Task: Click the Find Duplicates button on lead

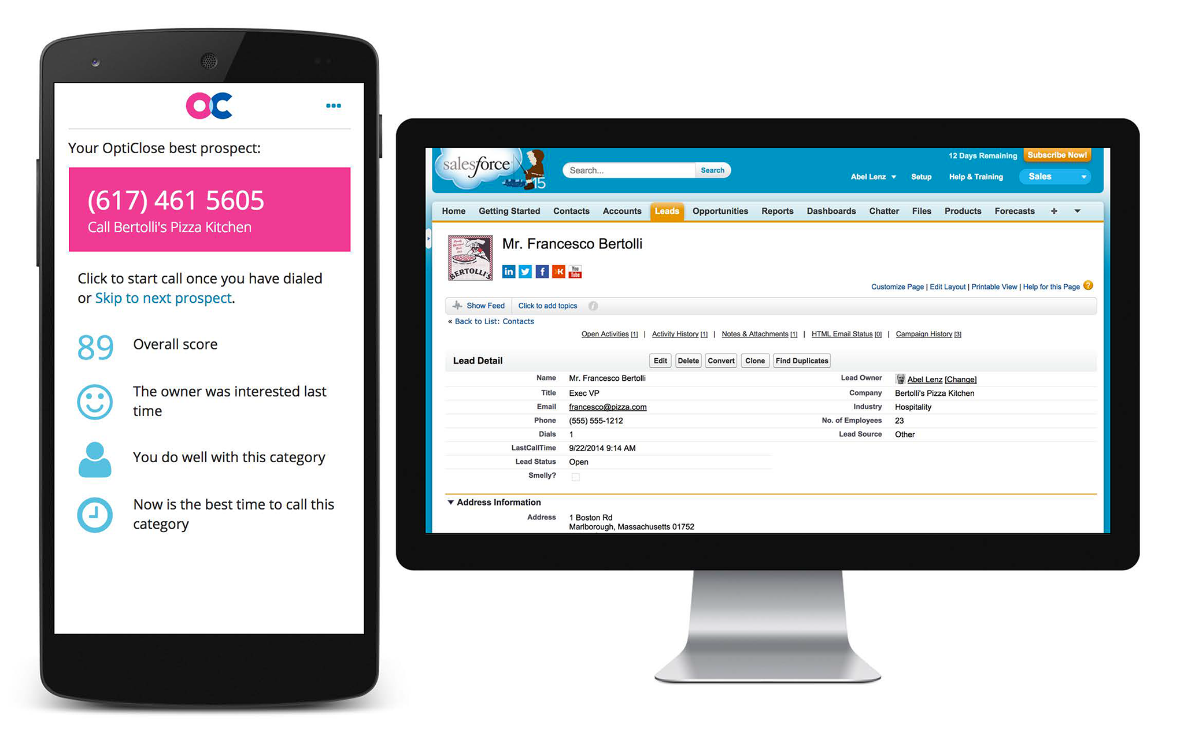Action: coord(801,361)
